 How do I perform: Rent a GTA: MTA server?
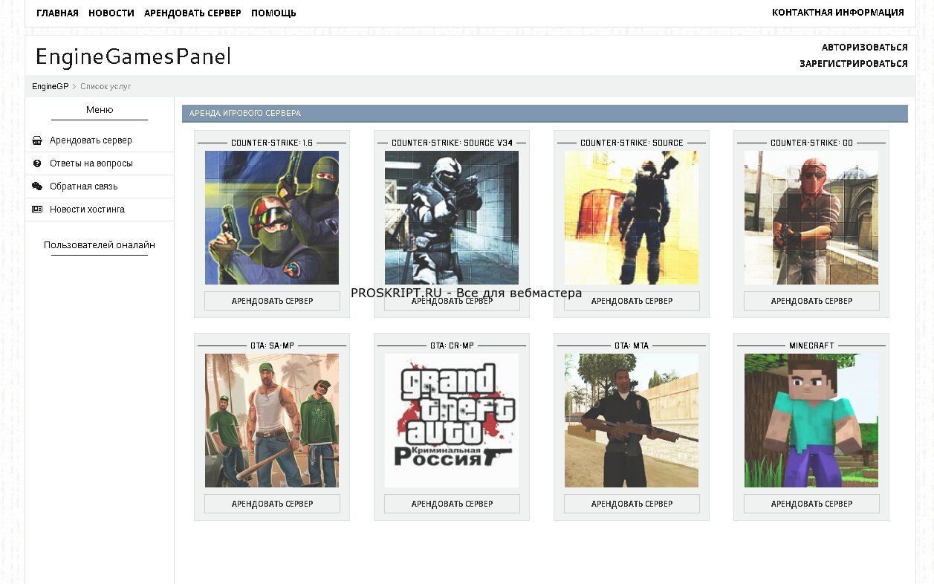click(632, 504)
